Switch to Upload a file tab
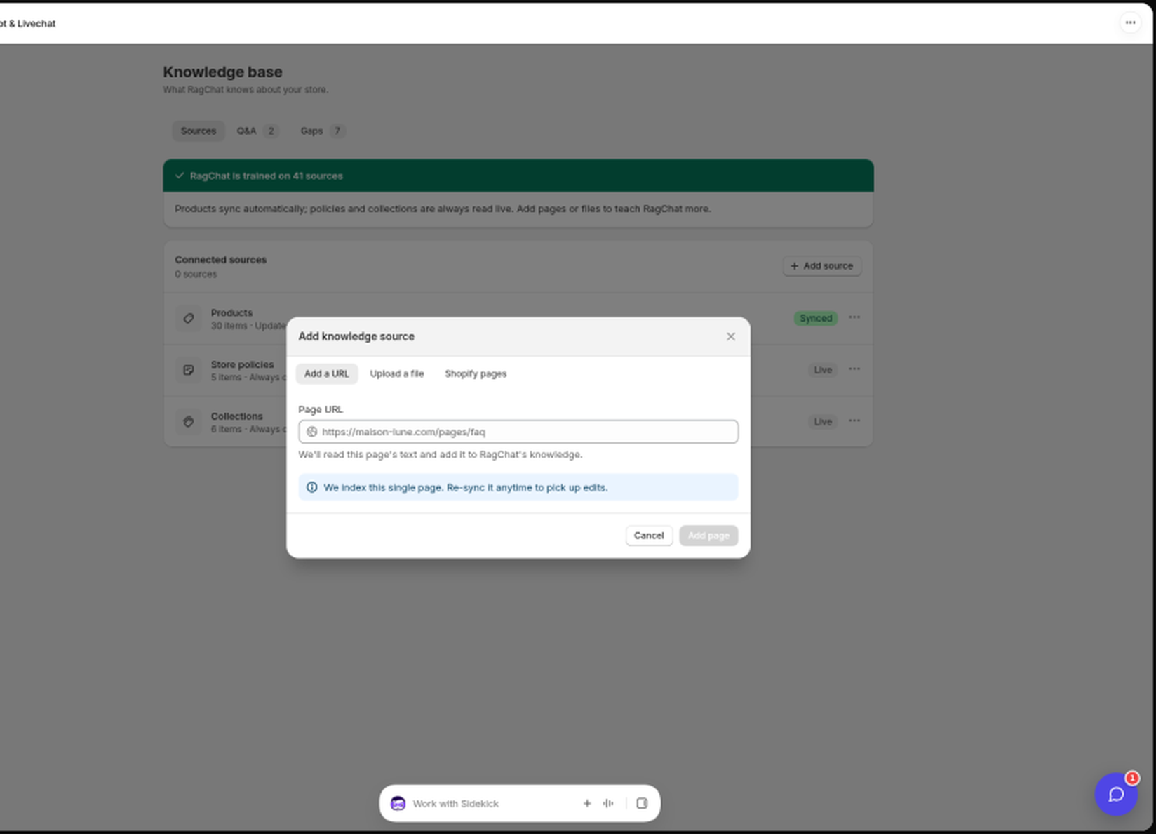Viewport: 1156px width, 834px height. point(397,373)
